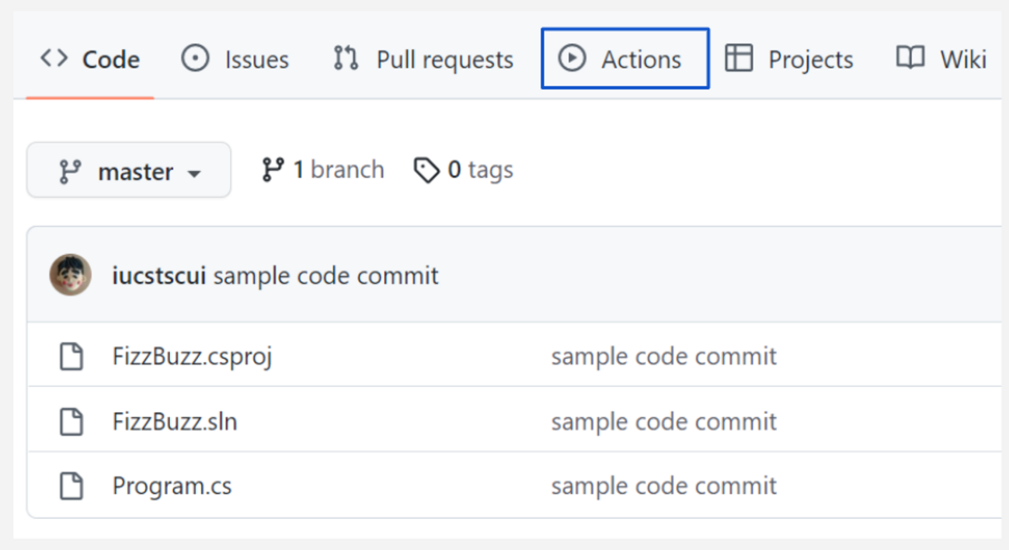Click the file icon beside Program.cs
Viewport: 1009px width, 550px height.
pyautogui.click(x=71, y=486)
